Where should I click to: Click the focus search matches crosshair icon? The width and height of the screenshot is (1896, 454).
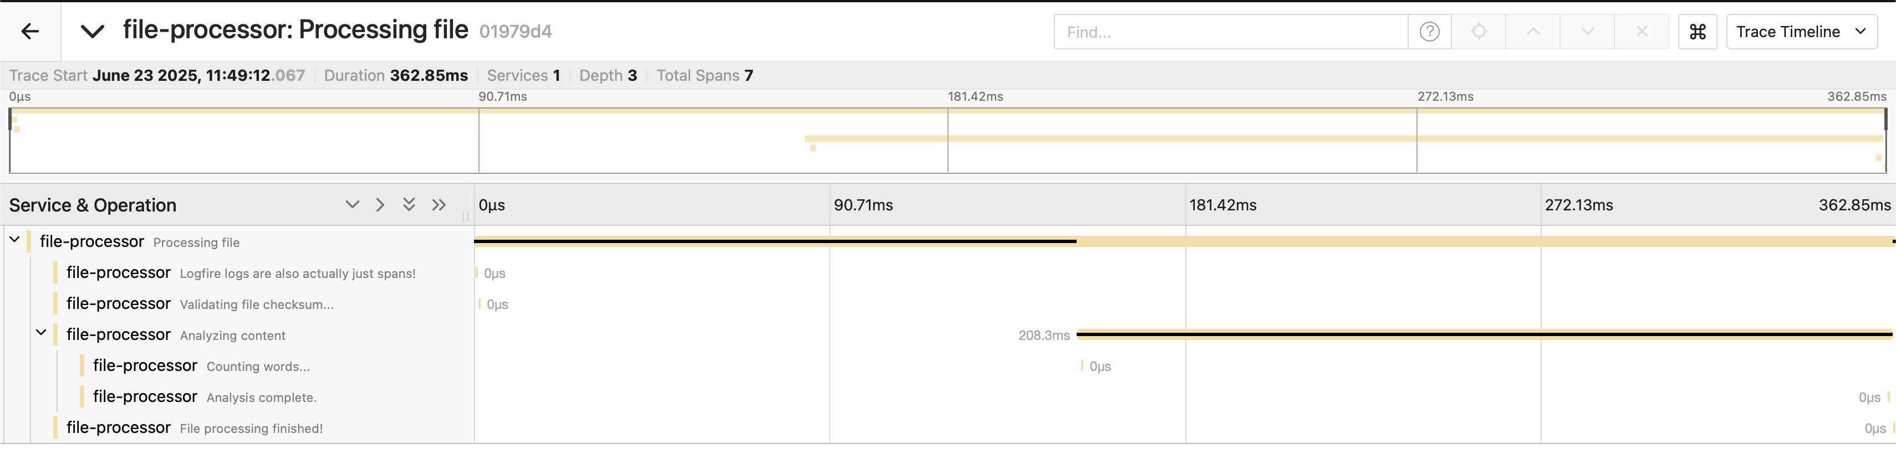(1479, 32)
